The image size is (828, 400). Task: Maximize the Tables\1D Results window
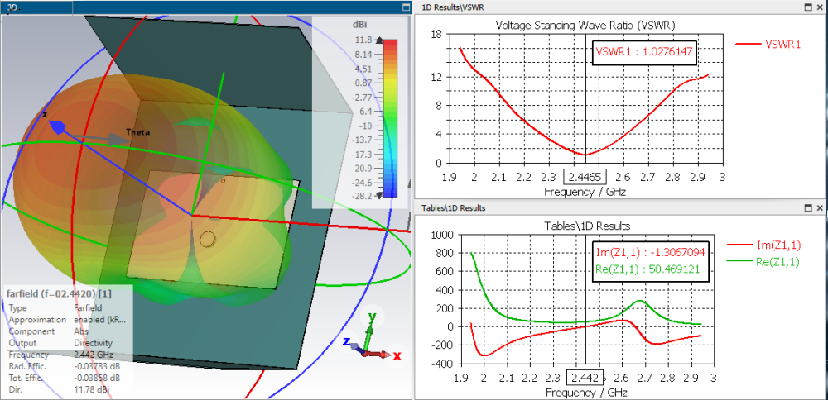pyautogui.click(x=808, y=208)
